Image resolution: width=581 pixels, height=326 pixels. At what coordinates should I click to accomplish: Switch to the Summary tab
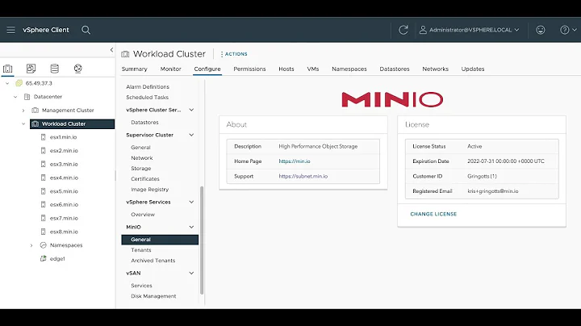pos(134,69)
